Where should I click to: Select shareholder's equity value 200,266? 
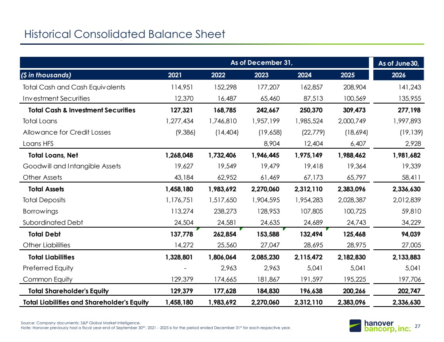point(354,291)
